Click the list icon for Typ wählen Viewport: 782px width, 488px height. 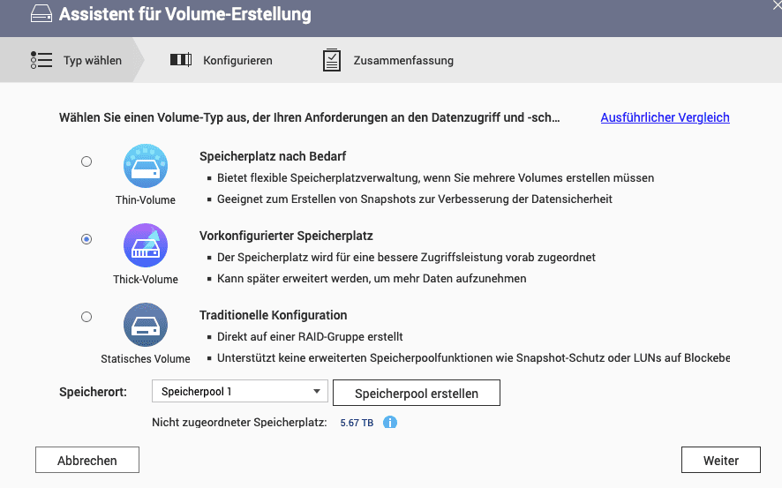41,60
